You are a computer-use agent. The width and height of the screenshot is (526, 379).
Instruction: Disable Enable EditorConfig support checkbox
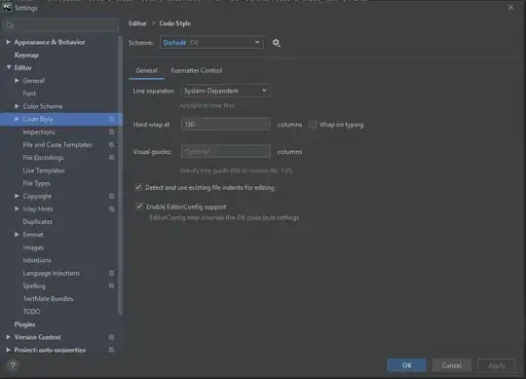pyautogui.click(x=139, y=207)
